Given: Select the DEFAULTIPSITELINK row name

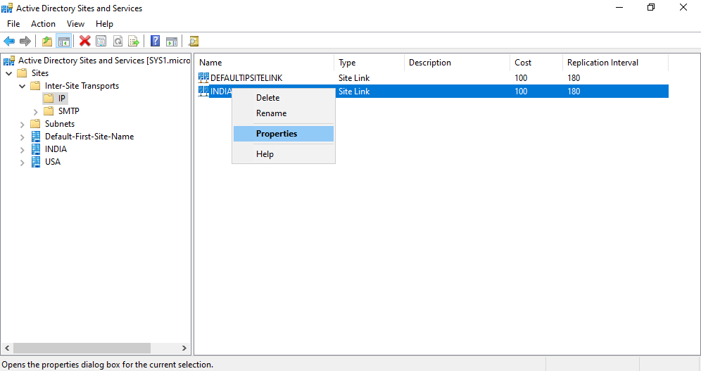Looking at the screenshot, I should pyautogui.click(x=246, y=77).
